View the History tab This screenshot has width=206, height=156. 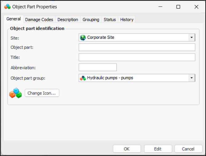coord(127,19)
